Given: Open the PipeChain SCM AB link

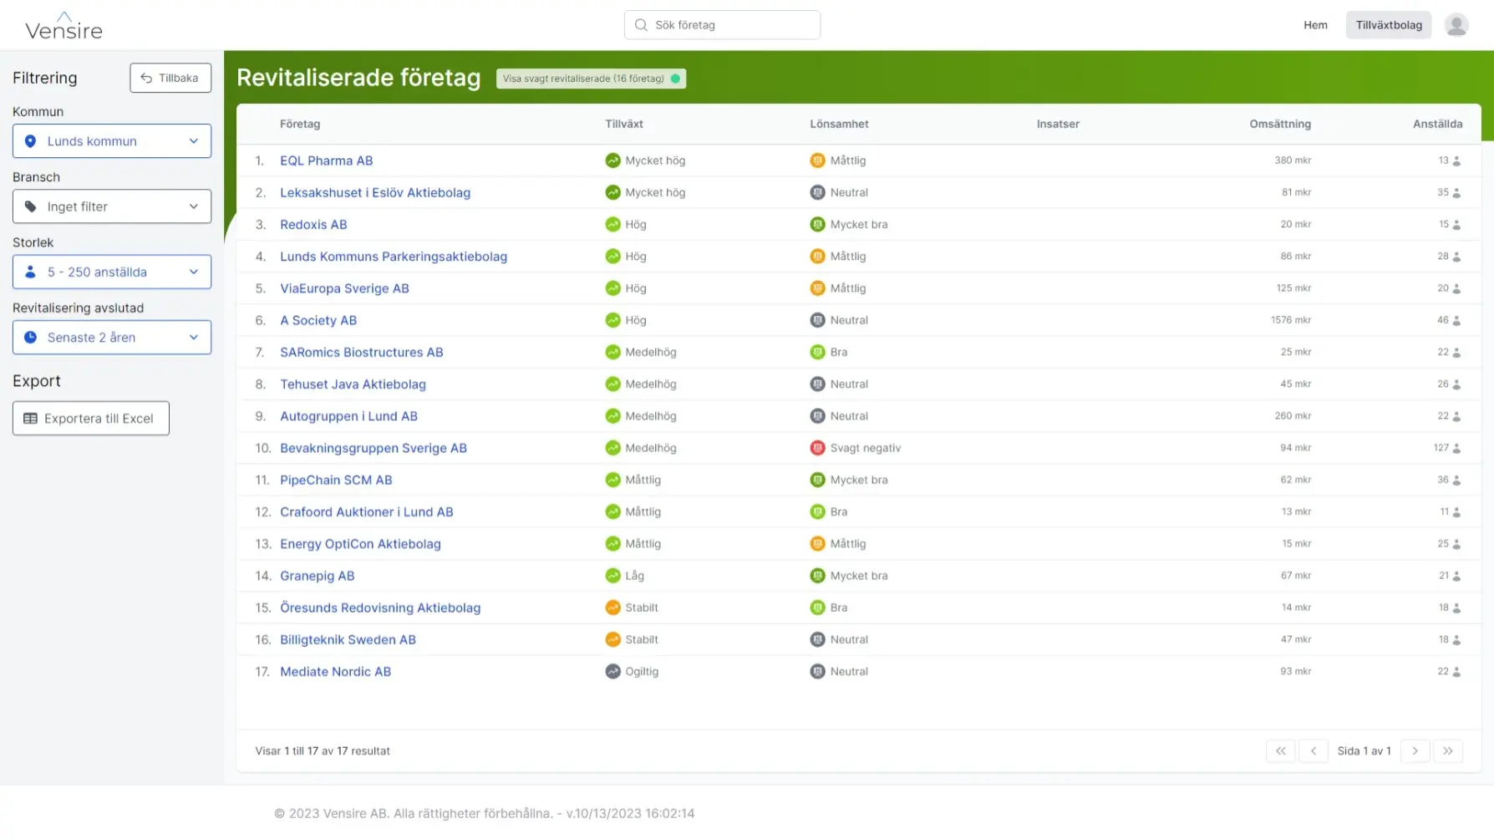Looking at the screenshot, I should coord(336,481).
